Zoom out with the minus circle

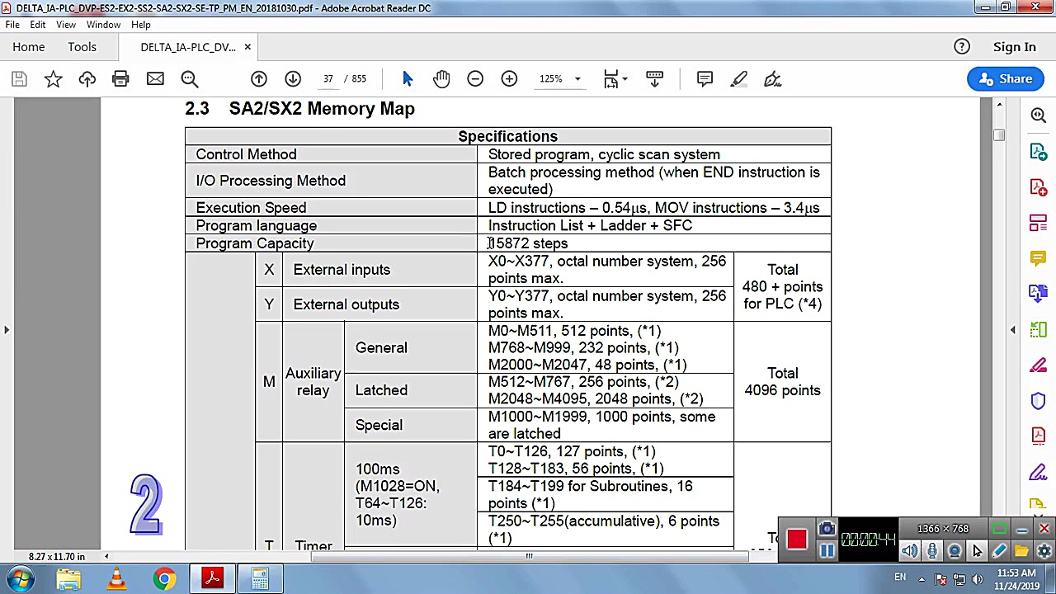[x=475, y=79]
